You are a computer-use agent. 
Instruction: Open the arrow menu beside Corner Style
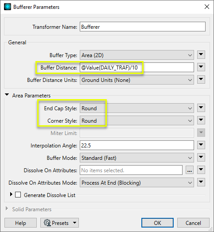pos(201,120)
